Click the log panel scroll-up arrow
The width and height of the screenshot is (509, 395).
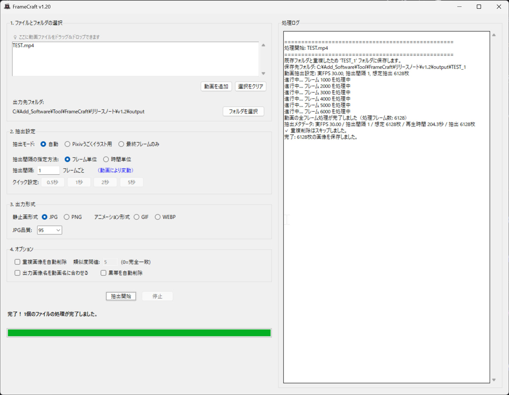coord(494,35)
